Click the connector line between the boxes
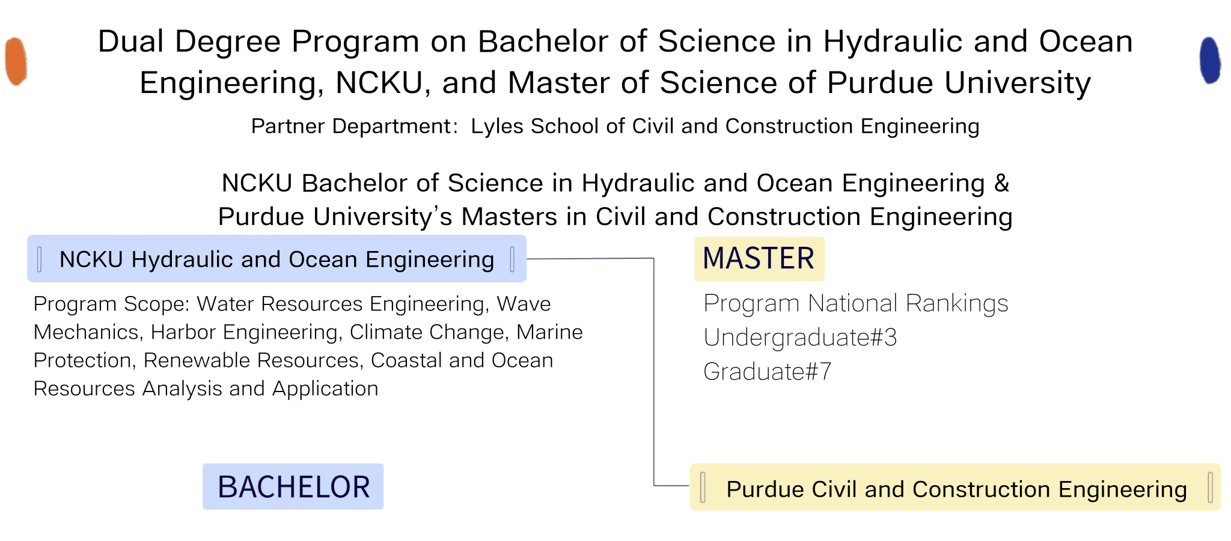This screenshot has width=1231, height=541. coord(653,372)
